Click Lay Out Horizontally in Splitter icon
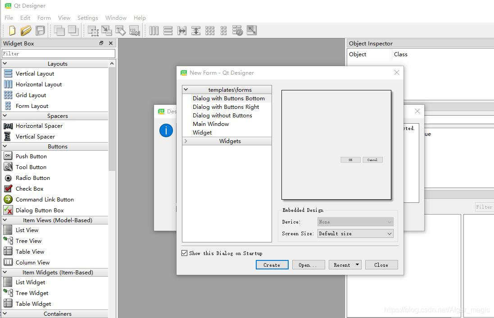This screenshot has width=494, height=318. tap(182, 31)
